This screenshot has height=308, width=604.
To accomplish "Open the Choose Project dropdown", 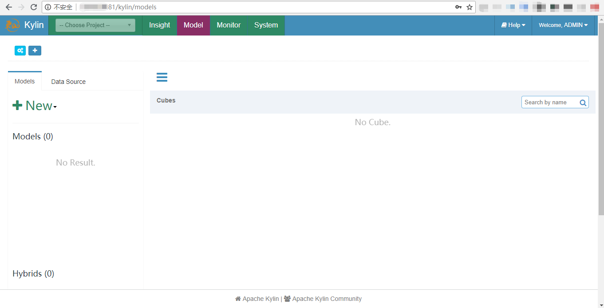I will click(95, 25).
